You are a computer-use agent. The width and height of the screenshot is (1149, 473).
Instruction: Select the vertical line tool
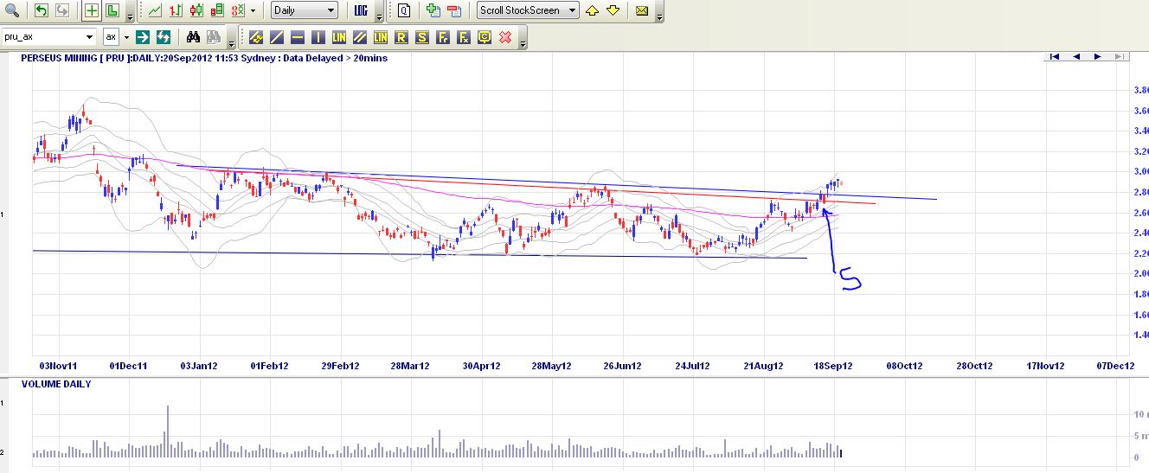click(318, 37)
